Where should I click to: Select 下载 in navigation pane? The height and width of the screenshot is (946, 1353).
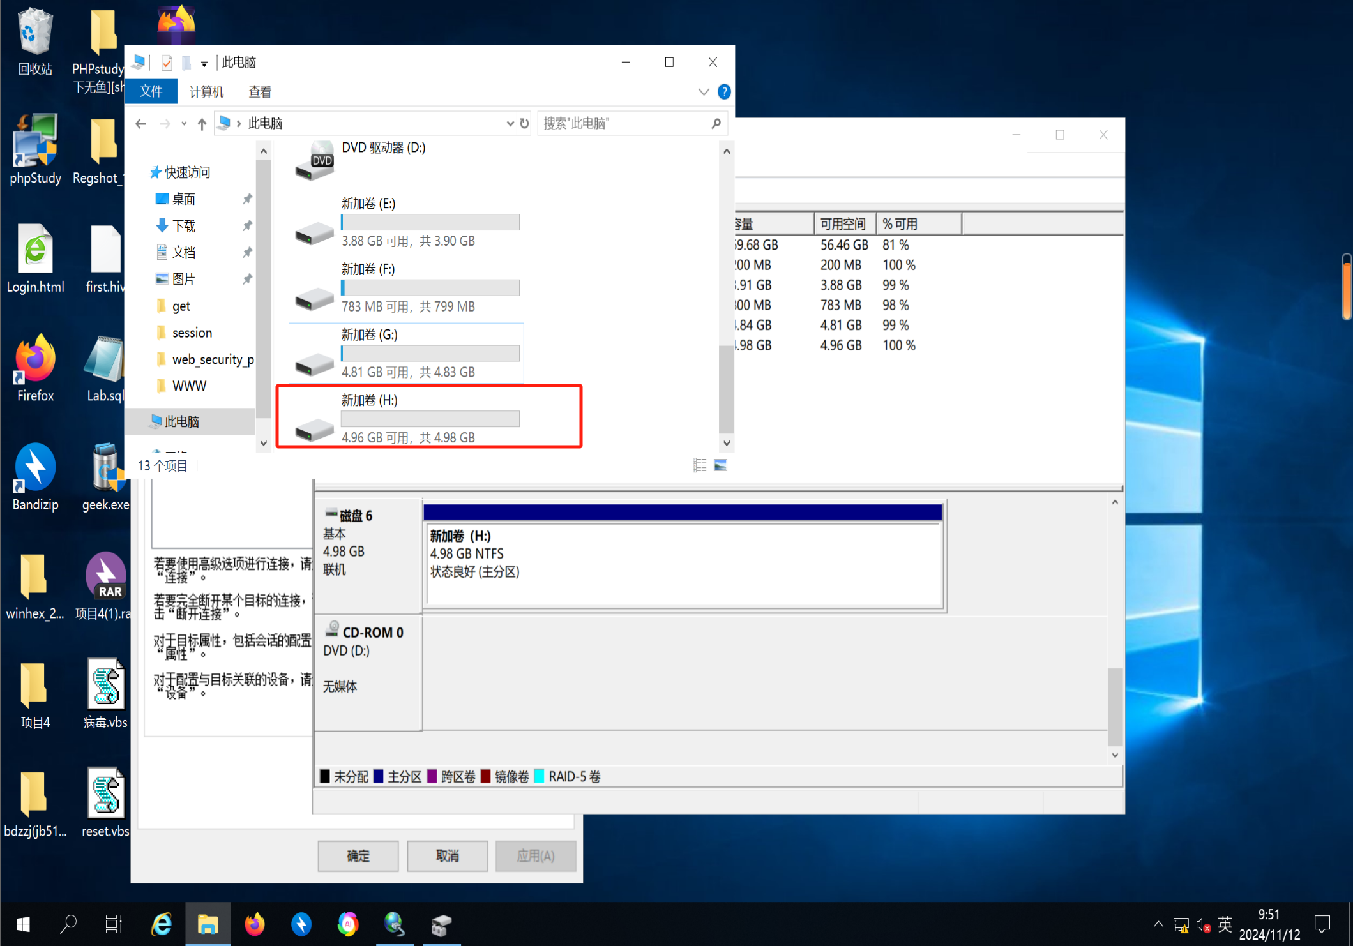(x=176, y=225)
